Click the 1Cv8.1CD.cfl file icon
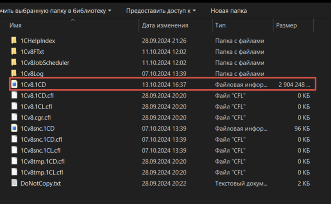The height and width of the screenshot is (204, 331). pos(14,95)
